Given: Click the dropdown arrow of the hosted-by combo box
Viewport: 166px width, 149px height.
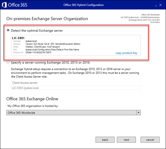Looking at the screenshot, I should coord(139,112).
